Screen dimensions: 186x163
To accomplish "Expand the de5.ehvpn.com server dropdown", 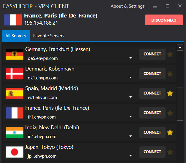I will point(131,58).
